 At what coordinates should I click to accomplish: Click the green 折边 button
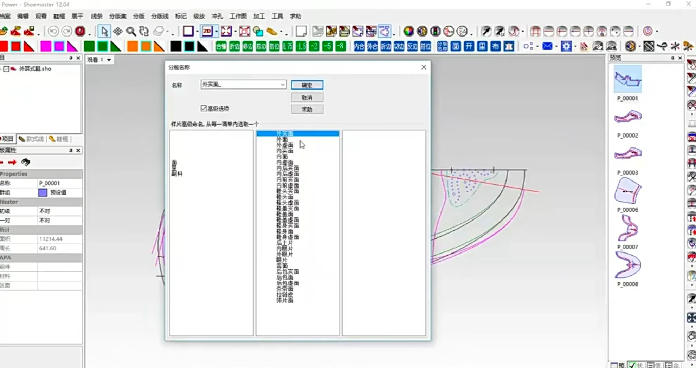pos(234,46)
